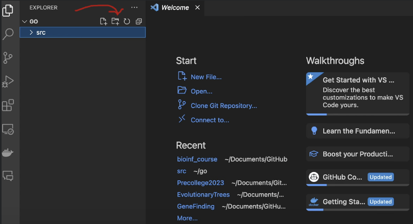The width and height of the screenshot is (413, 224).
Task: Click the Walkthroughs heading
Action: pos(335,61)
